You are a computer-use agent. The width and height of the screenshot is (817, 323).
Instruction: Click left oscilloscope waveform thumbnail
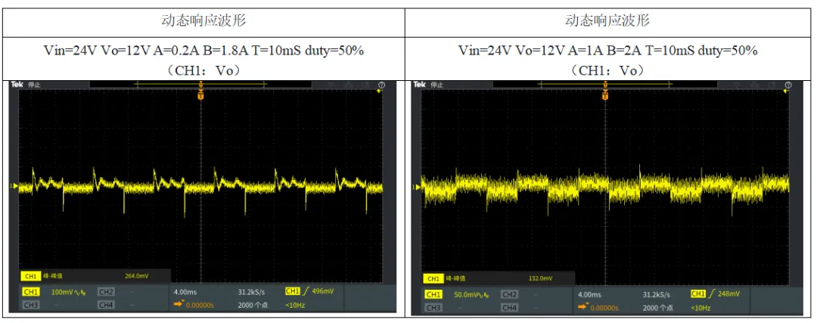click(x=202, y=197)
